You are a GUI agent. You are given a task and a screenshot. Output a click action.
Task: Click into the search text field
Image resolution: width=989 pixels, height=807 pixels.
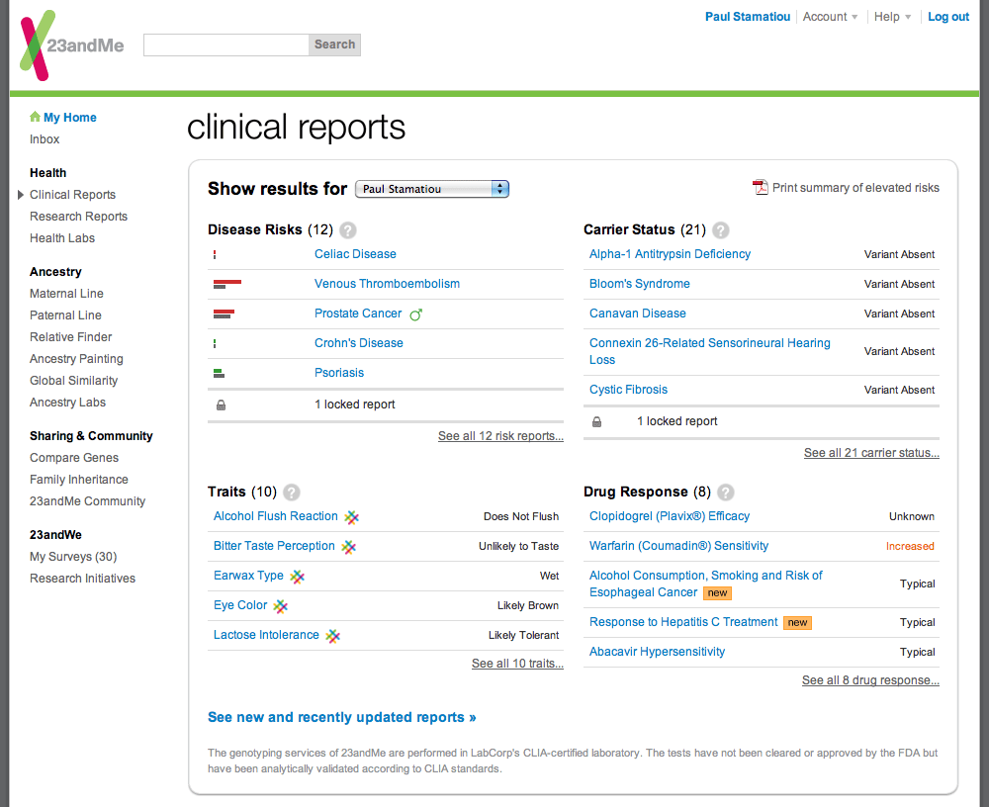(226, 45)
